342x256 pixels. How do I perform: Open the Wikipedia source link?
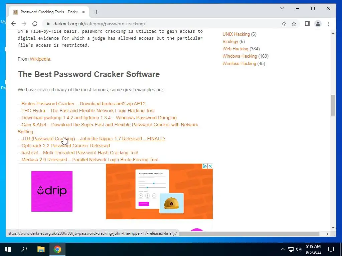coord(40,59)
